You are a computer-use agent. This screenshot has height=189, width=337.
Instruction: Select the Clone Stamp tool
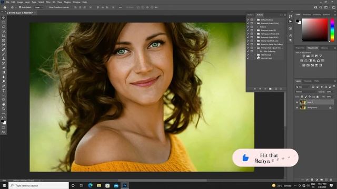point(4,58)
